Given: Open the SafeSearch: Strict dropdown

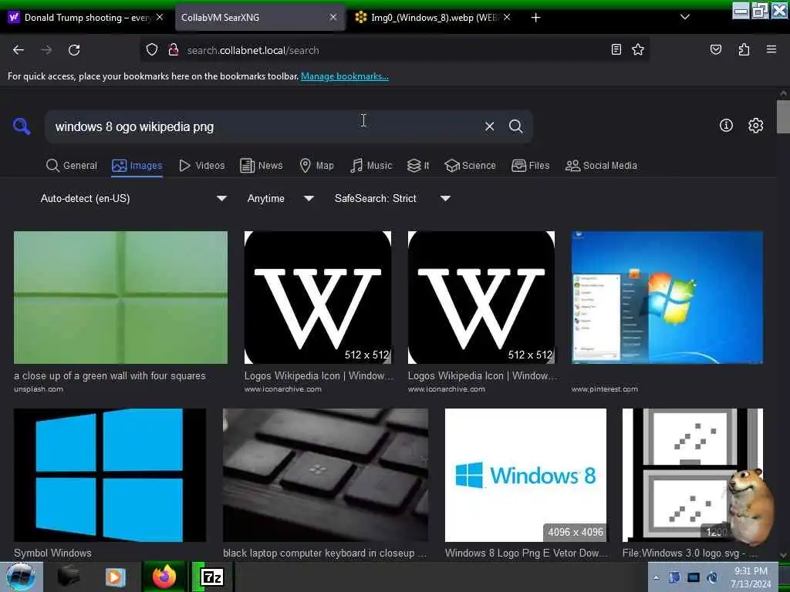Looking at the screenshot, I should click(x=393, y=198).
